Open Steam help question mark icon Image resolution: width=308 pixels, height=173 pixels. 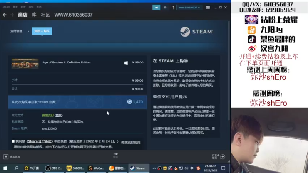pyautogui.click(x=173, y=7)
